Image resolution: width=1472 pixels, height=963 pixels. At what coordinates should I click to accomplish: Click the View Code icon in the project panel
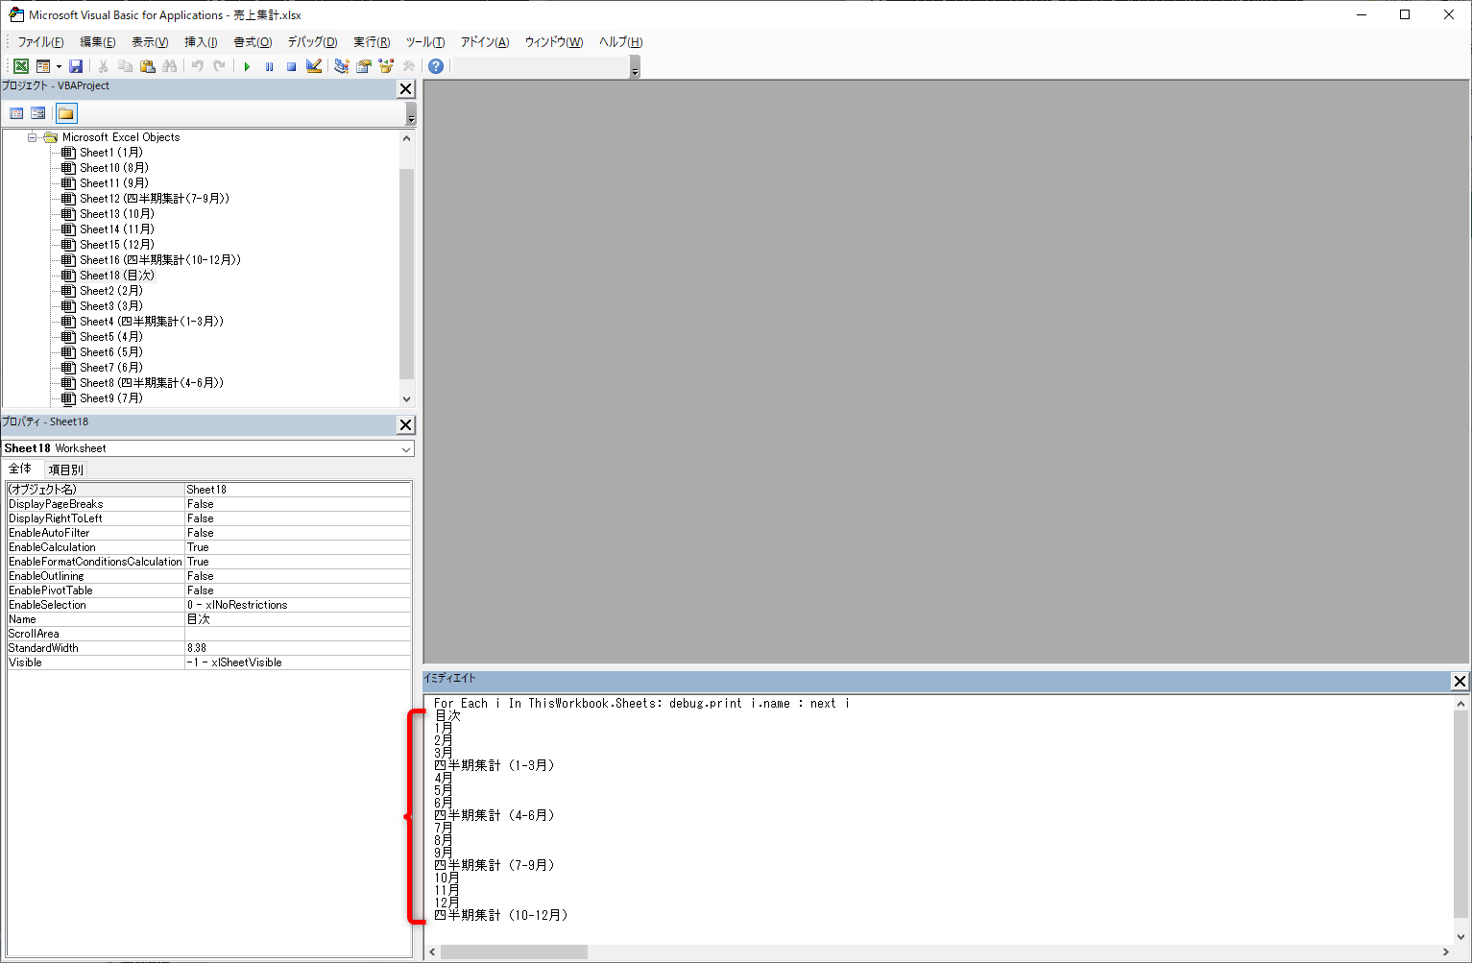point(16,113)
